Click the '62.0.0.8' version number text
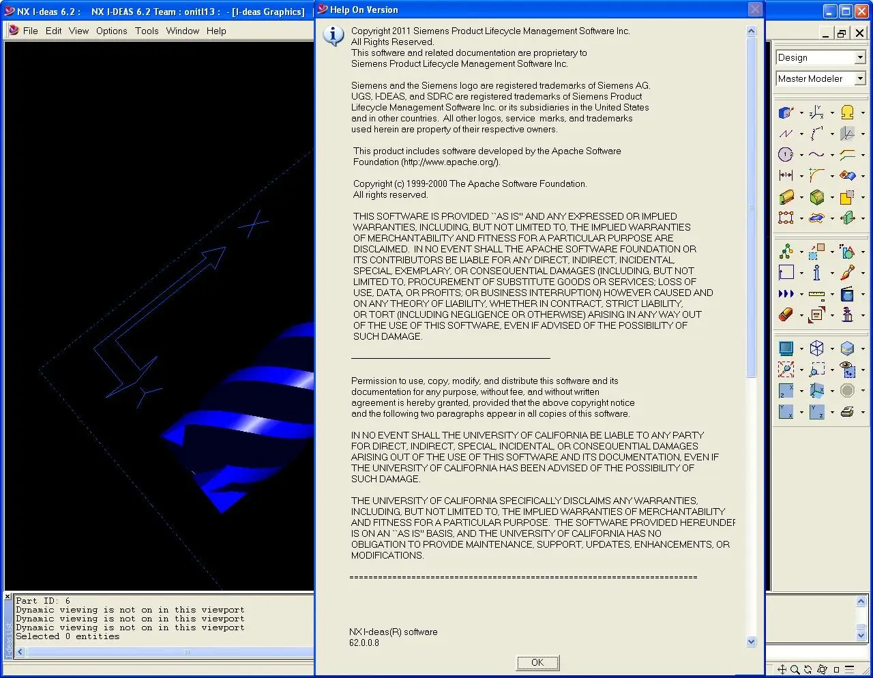The image size is (873, 678). pos(364,643)
